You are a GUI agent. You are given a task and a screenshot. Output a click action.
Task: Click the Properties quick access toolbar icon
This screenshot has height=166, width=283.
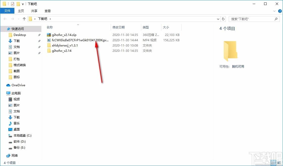pyautogui.click(x=12, y=4)
